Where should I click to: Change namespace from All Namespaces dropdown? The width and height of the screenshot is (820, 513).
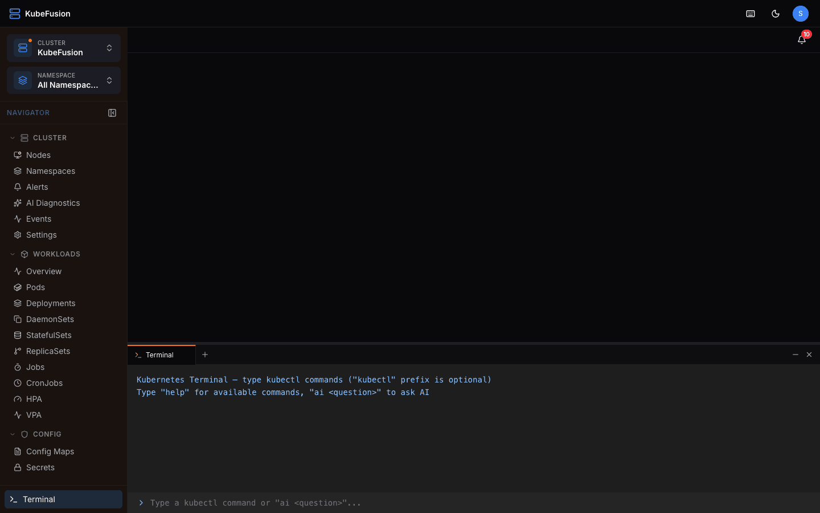(x=63, y=80)
